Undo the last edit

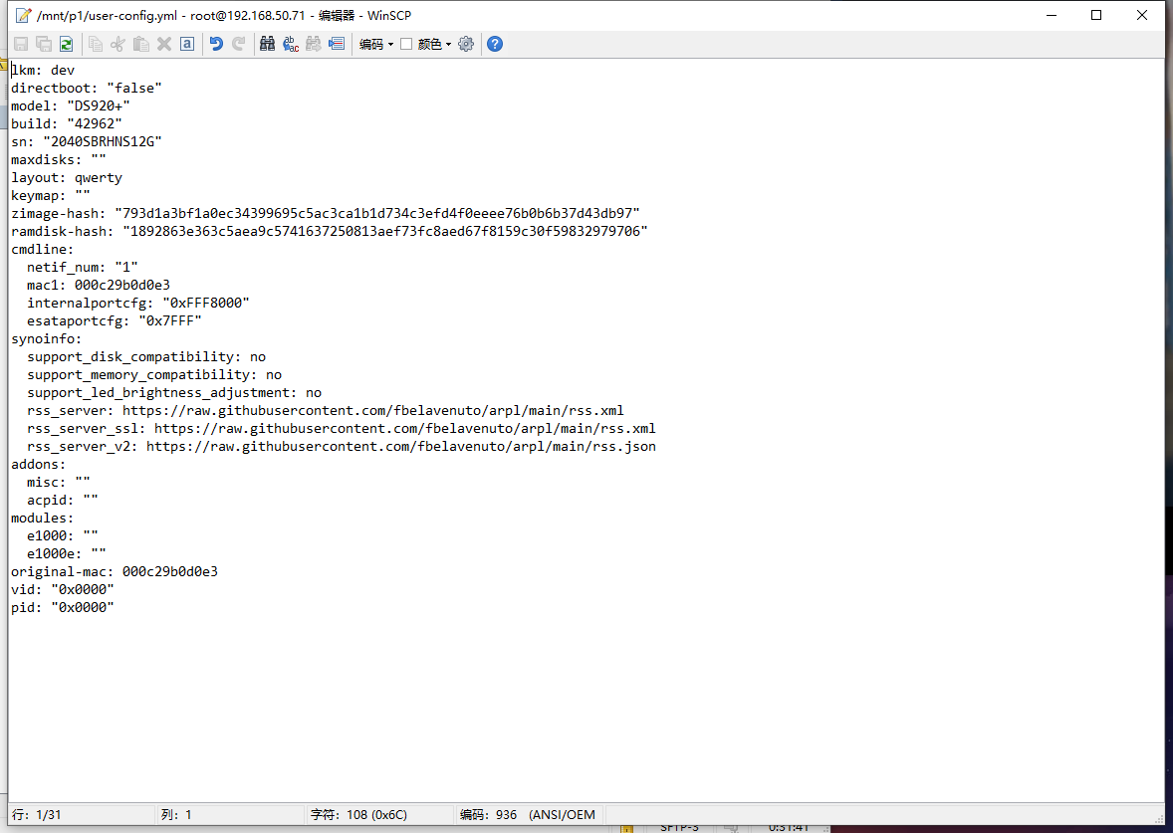(216, 44)
